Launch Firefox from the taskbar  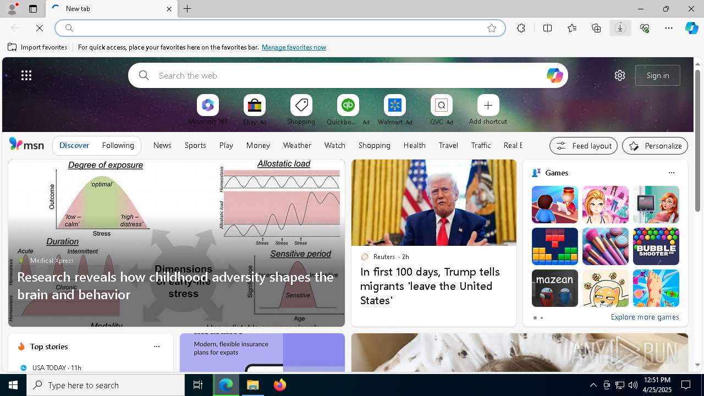(279, 385)
